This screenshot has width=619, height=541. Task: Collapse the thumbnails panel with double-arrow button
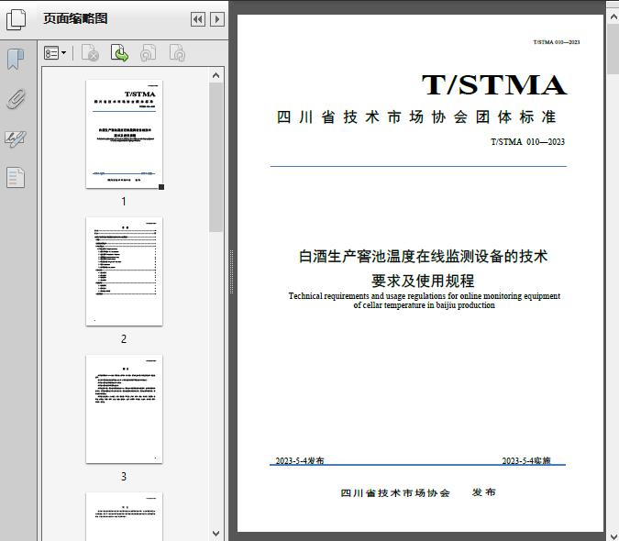tap(198, 19)
